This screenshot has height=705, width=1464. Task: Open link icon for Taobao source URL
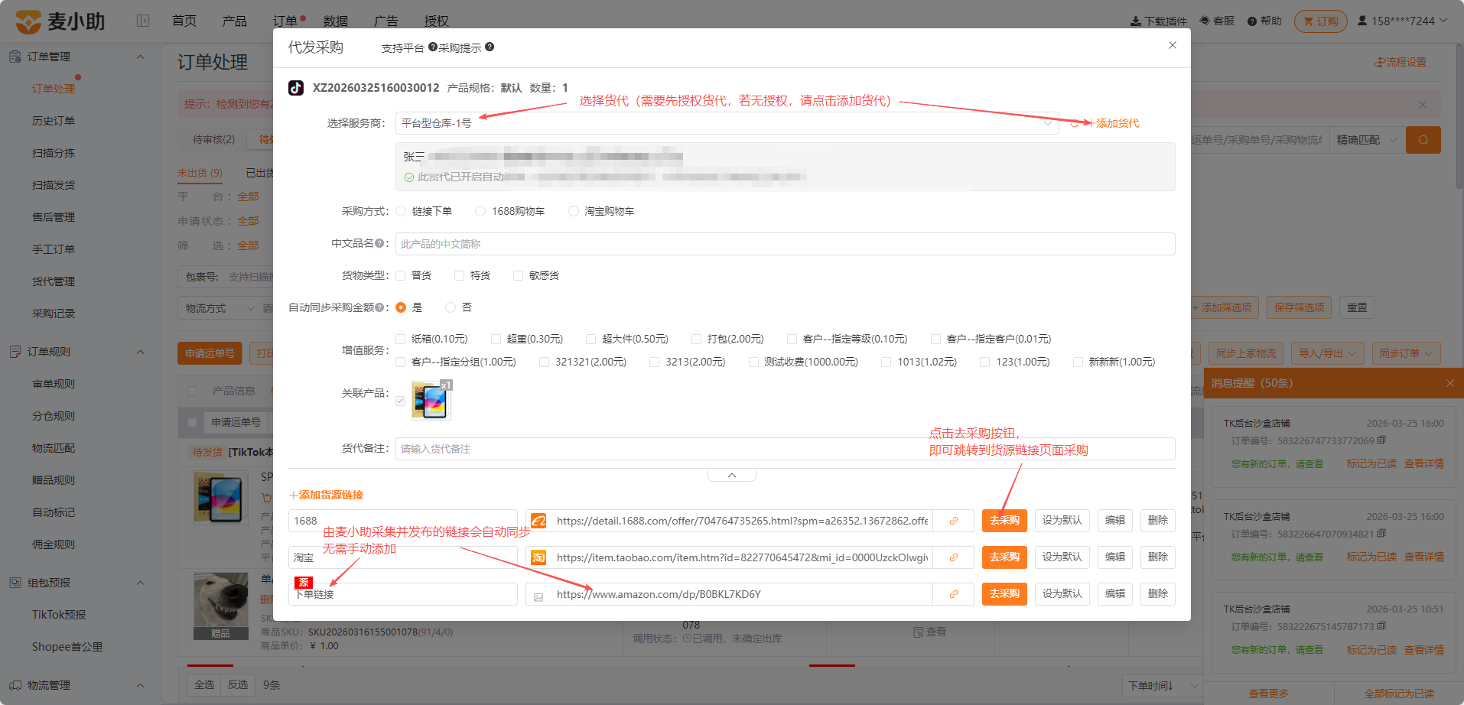click(x=954, y=557)
